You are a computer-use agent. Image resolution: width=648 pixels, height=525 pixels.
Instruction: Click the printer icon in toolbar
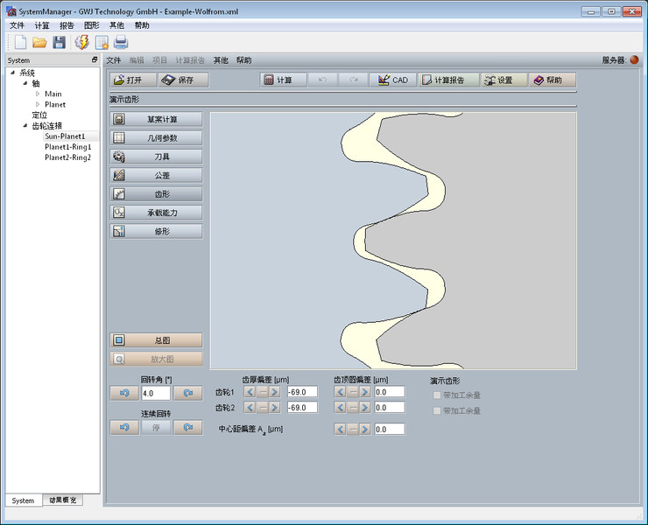121,42
